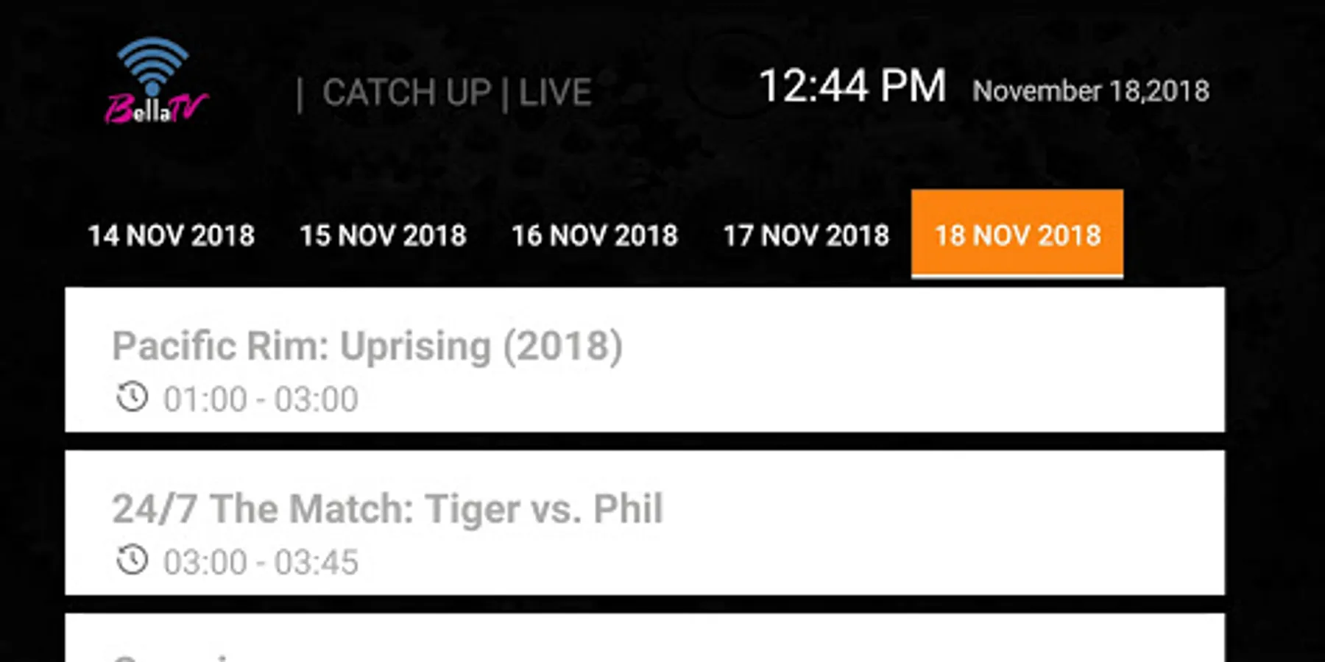Click the 03:00 - 03:45 time range
The height and width of the screenshot is (662, 1325).
click(261, 563)
